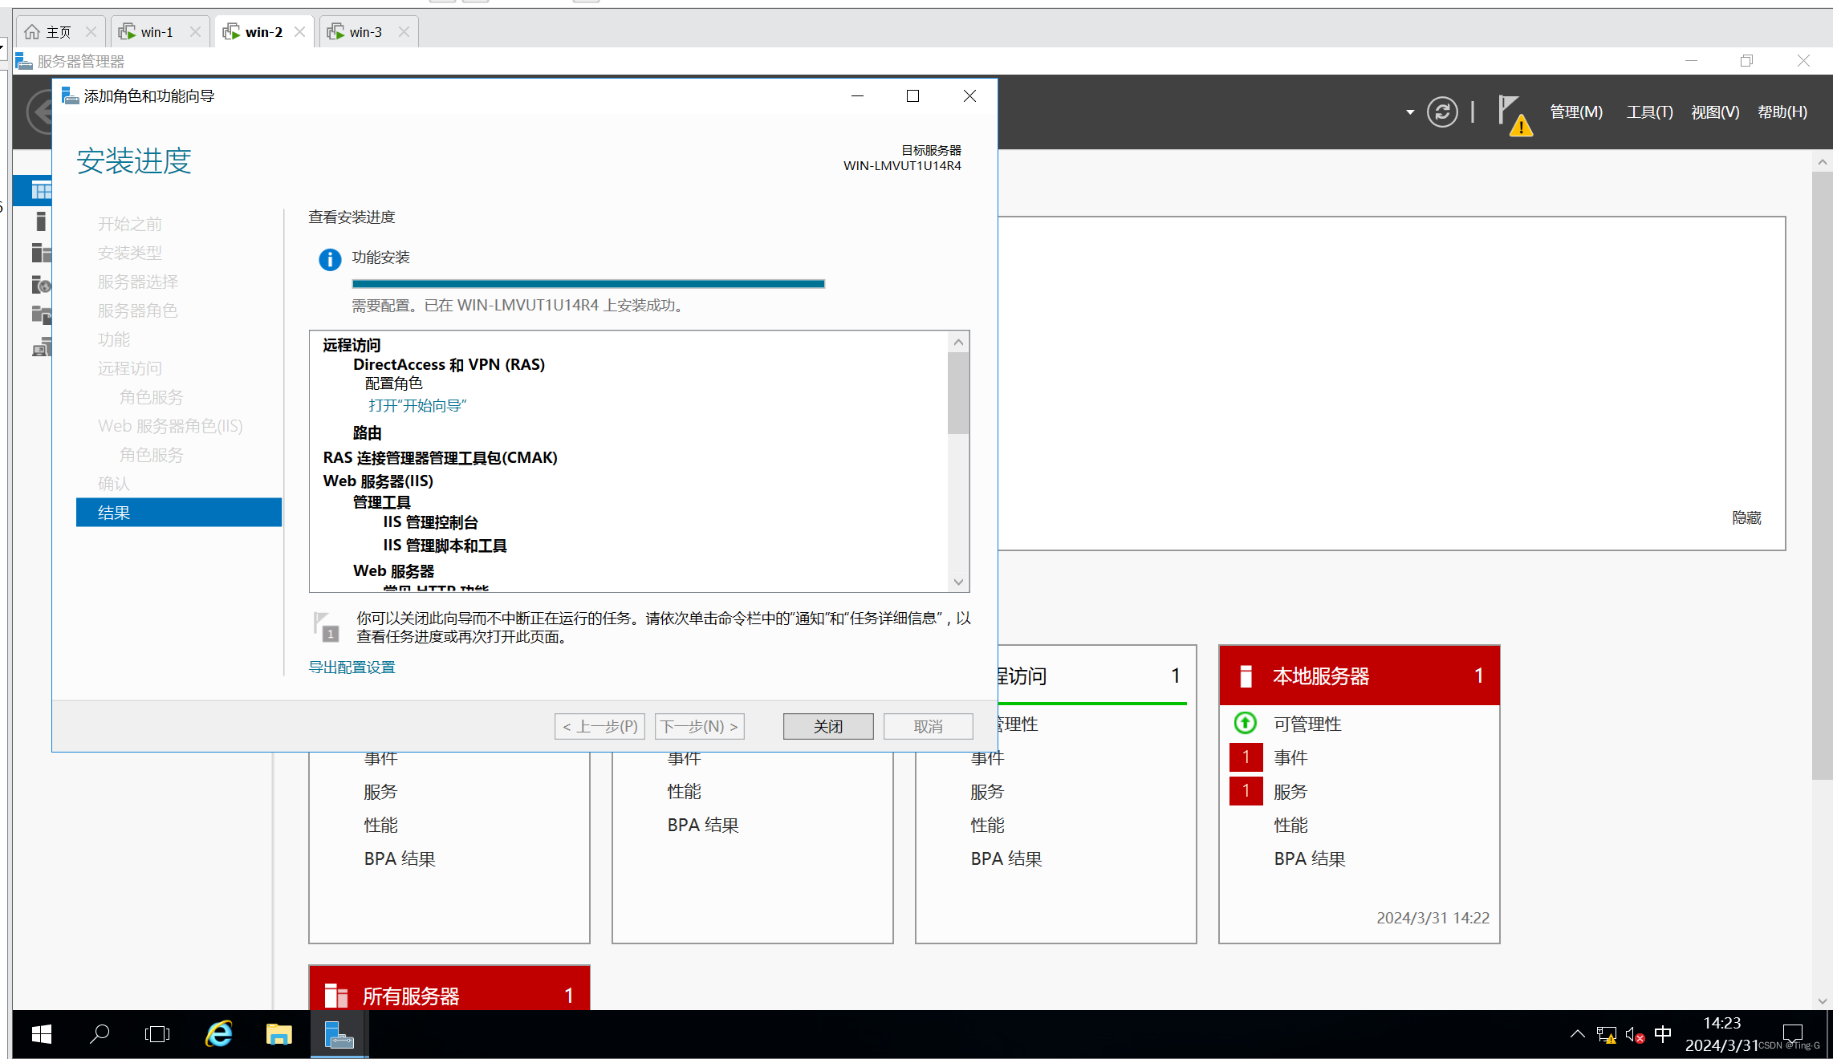Open Internet Explorer from the taskbar
The width and height of the screenshot is (1833, 1059).
[218, 1034]
